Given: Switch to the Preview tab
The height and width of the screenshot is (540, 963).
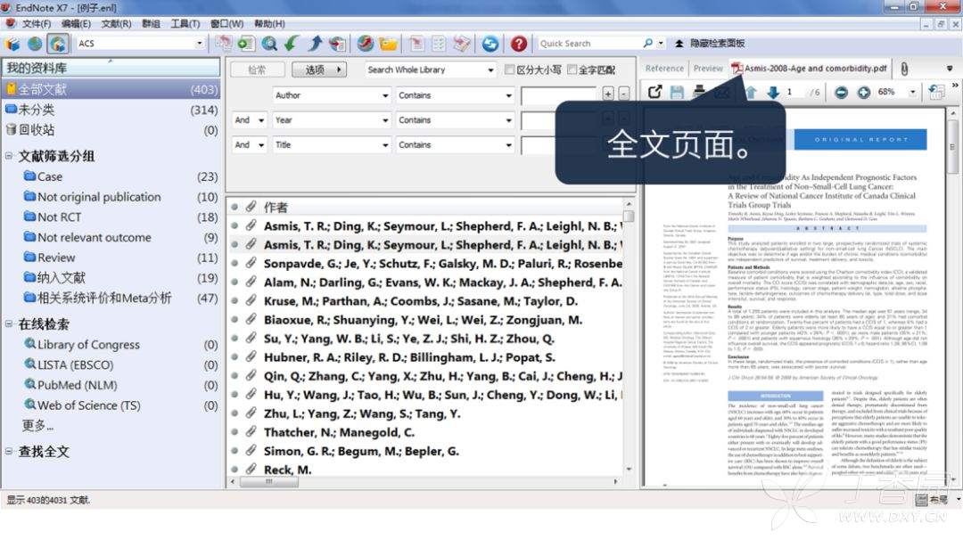Looking at the screenshot, I should (708, 68).
